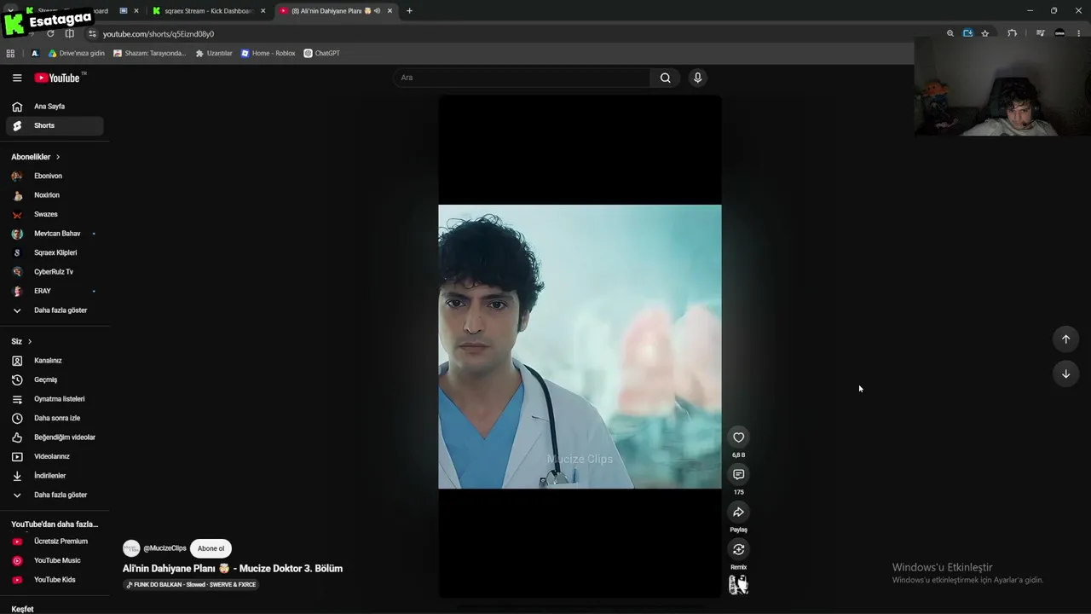The height and width of the screenshot is (614, 1091).
Task: Remix this Short
Action: (x=739, y=549)
